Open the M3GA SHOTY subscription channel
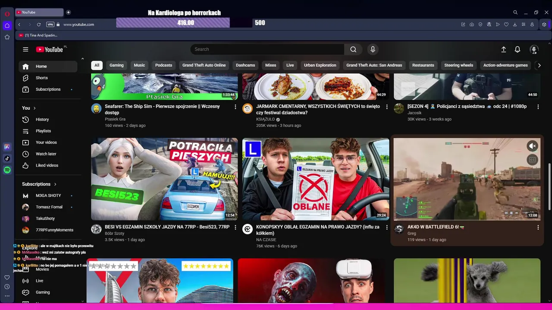 (48, 195)
